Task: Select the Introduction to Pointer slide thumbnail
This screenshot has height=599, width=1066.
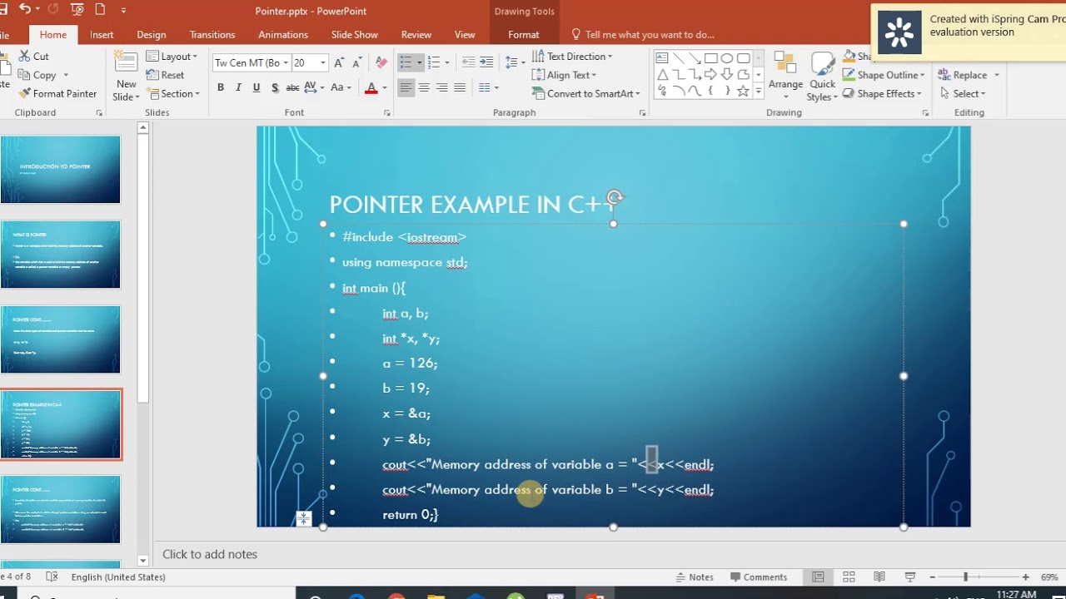Action: click(60, 170)
